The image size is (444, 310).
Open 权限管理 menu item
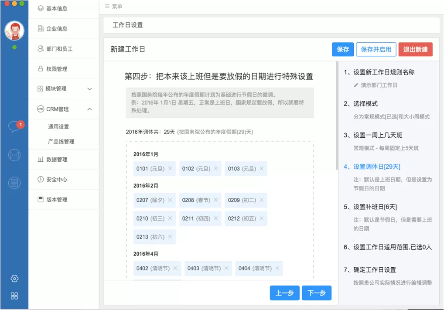coord(64,69)
